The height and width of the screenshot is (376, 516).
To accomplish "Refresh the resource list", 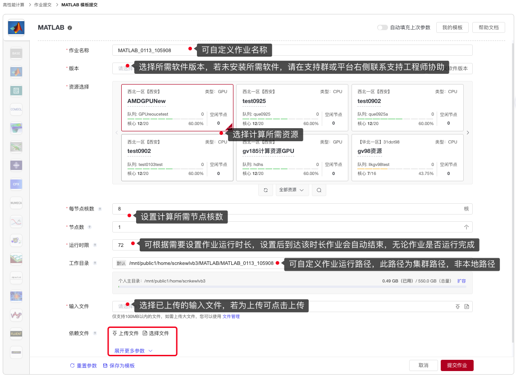I will pyautogui.click(x=265, y=190).
